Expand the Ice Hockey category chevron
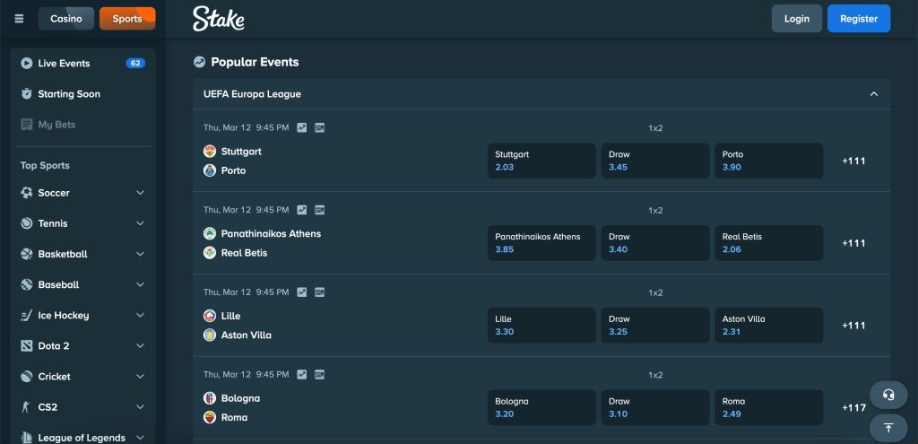This screenshot has height=444, width=918. point(140,315)
